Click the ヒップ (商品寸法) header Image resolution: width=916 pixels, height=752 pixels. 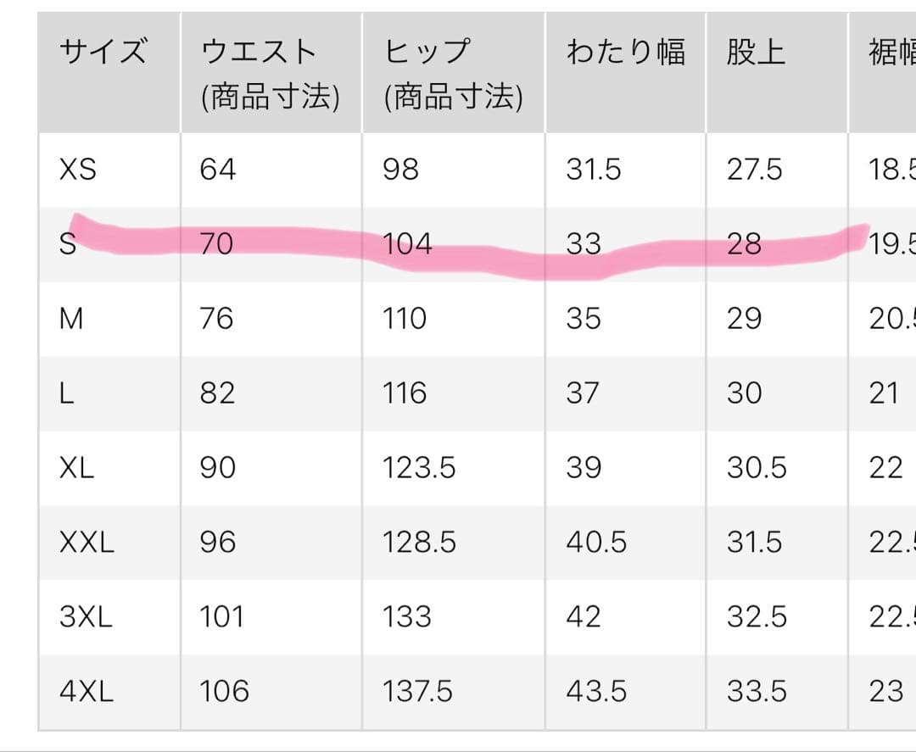453,74
